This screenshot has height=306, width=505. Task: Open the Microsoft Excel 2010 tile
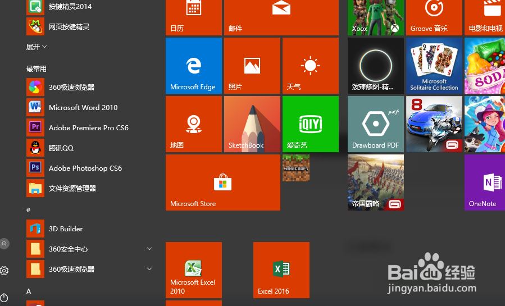tap(194, 270)
